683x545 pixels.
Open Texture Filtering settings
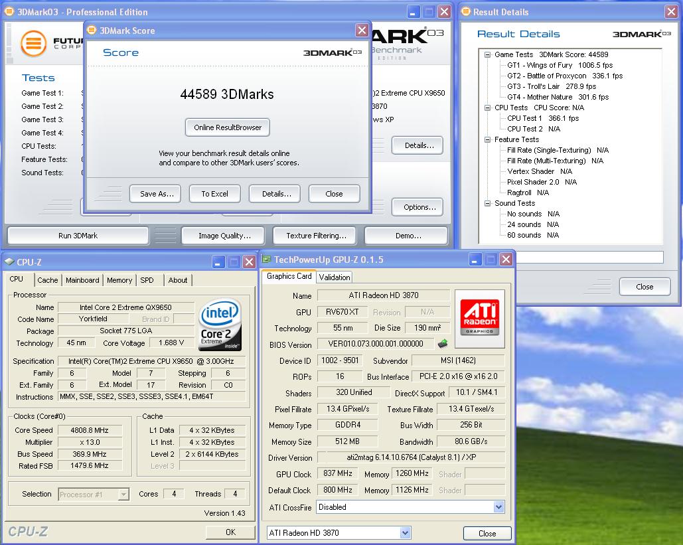coord(316,236)
